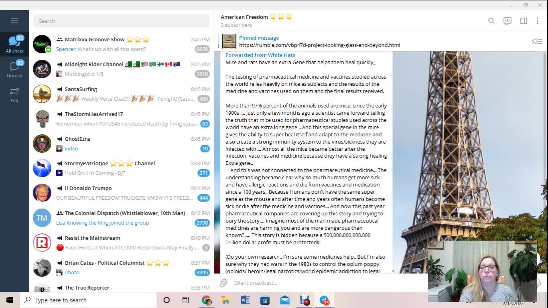Click the Brian Cates avatar

[42, 267]
